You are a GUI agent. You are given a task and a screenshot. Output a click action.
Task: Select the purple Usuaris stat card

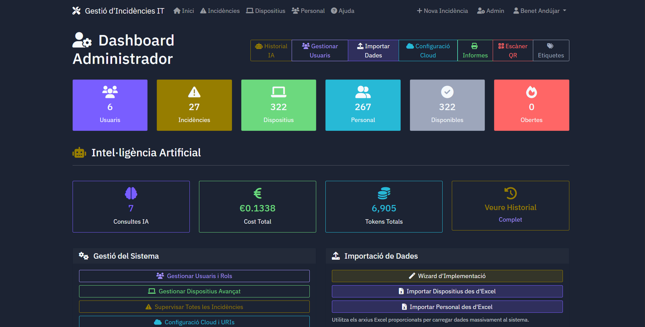tap(110, 105)
